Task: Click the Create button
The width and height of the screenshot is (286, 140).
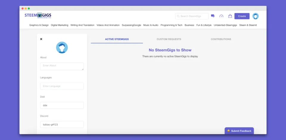Action: click(x=242, y=16)
